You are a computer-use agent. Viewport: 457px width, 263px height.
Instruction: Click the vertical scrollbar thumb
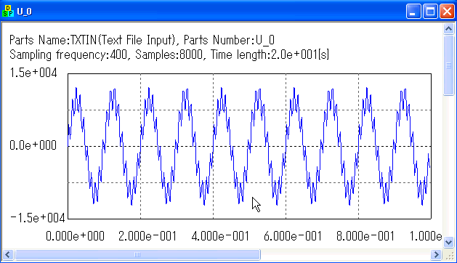pos(448,65)
